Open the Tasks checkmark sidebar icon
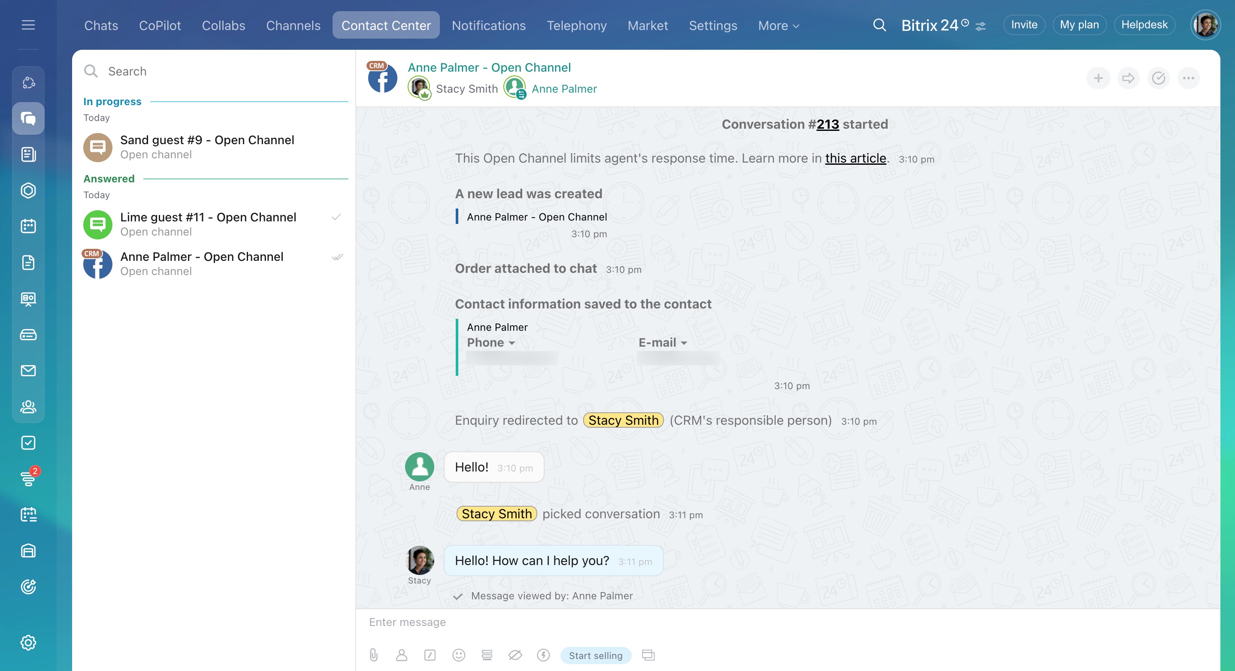 (x=28, y=442)
